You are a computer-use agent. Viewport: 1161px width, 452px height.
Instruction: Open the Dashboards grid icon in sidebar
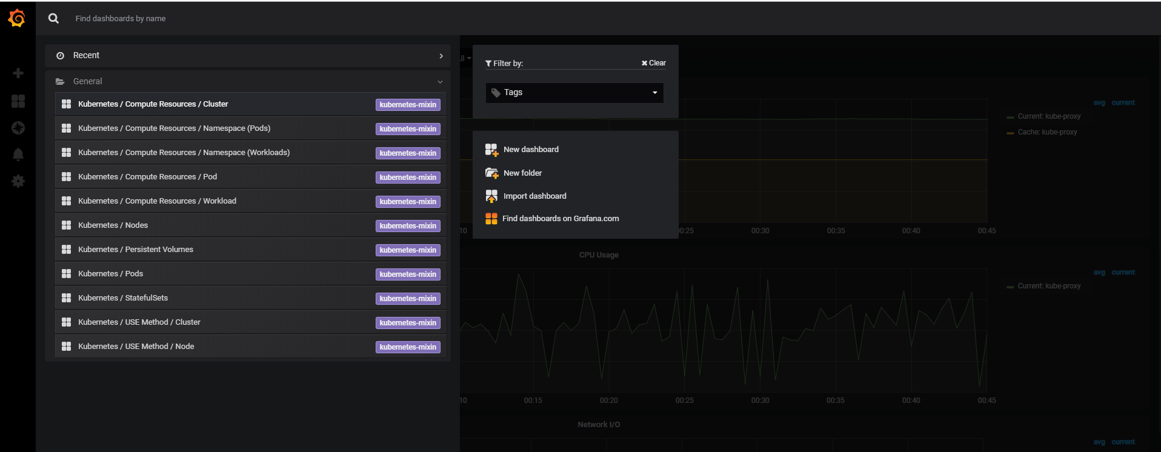click(18, 101)
